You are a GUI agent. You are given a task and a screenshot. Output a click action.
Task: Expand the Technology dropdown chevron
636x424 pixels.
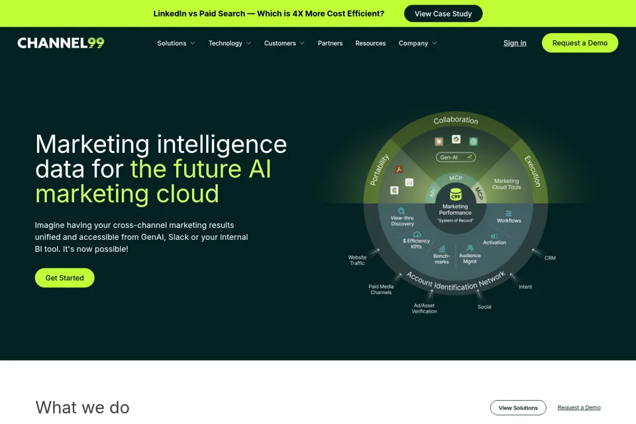248,43
